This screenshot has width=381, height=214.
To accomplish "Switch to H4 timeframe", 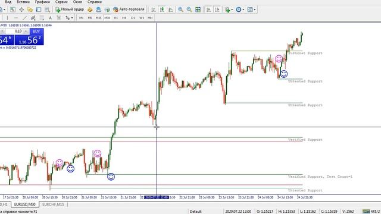I will (124, 18).
